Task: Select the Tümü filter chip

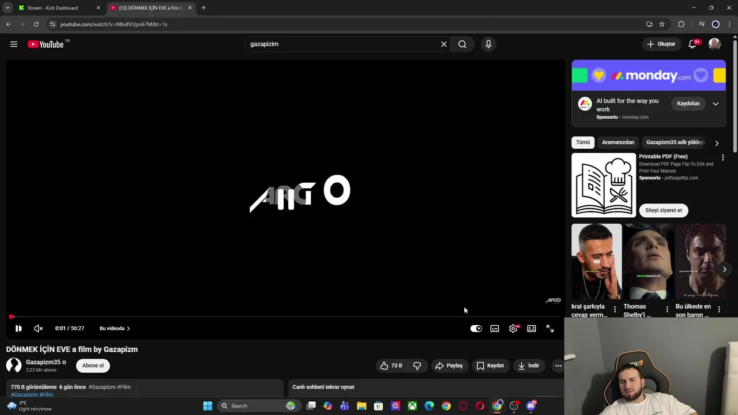Action: tap(583, 142)
